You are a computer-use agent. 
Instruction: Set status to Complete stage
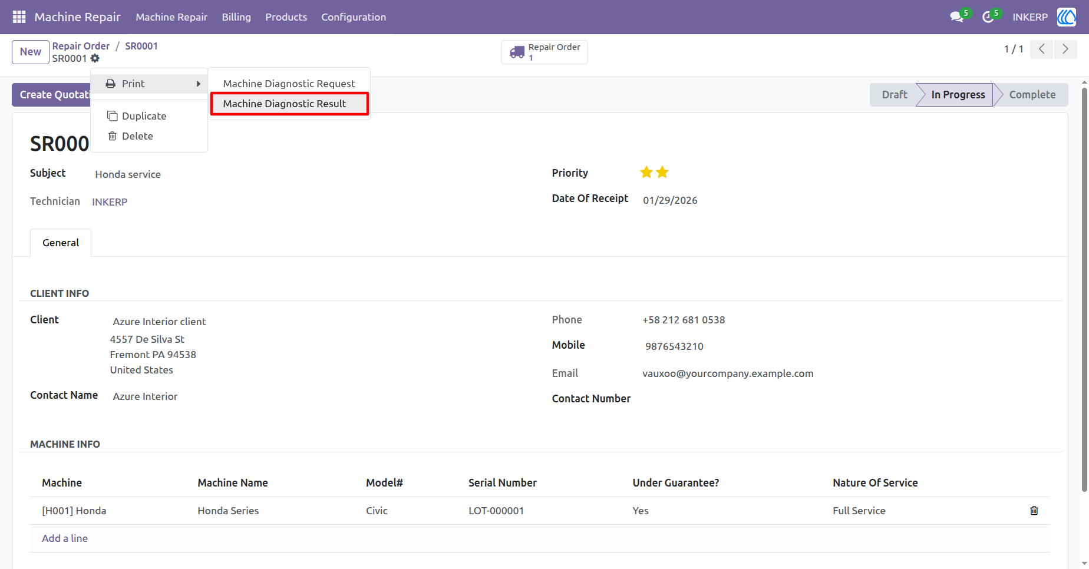click(x=1032, y=95)
